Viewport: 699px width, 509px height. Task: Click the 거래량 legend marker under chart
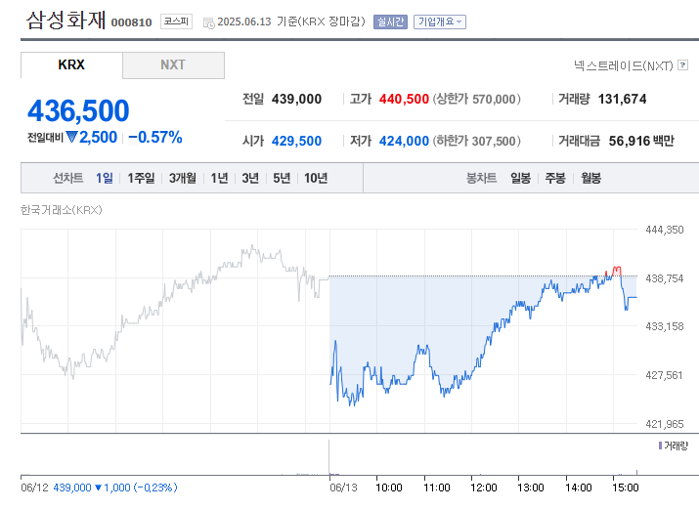[x=660, y=445]
